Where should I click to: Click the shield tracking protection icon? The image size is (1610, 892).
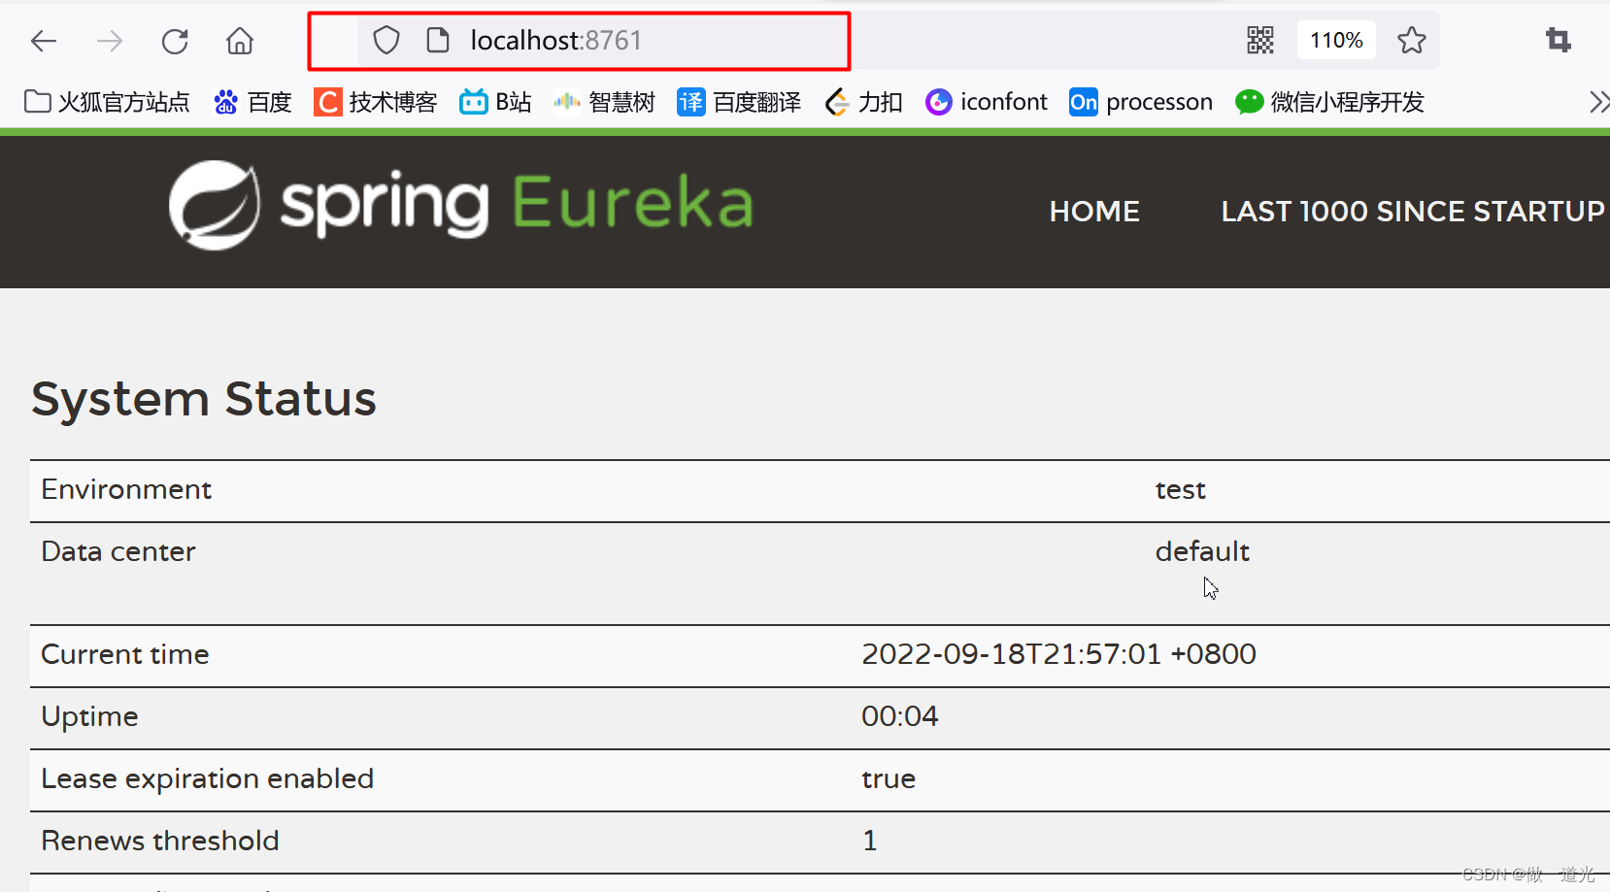386,40
